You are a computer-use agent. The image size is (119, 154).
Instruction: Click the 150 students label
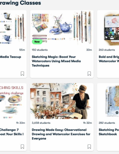pos(40,50)
